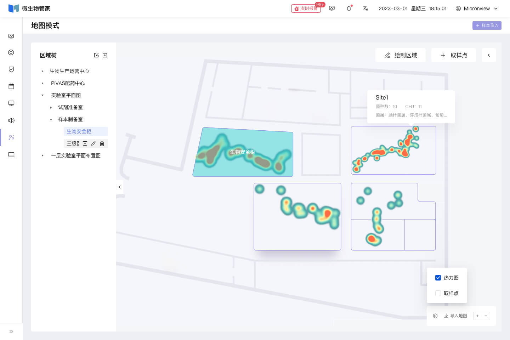Open the calendar icon in left sidebar
The width and height of the screenshot is (510, 340).
(x=11, y=86)
